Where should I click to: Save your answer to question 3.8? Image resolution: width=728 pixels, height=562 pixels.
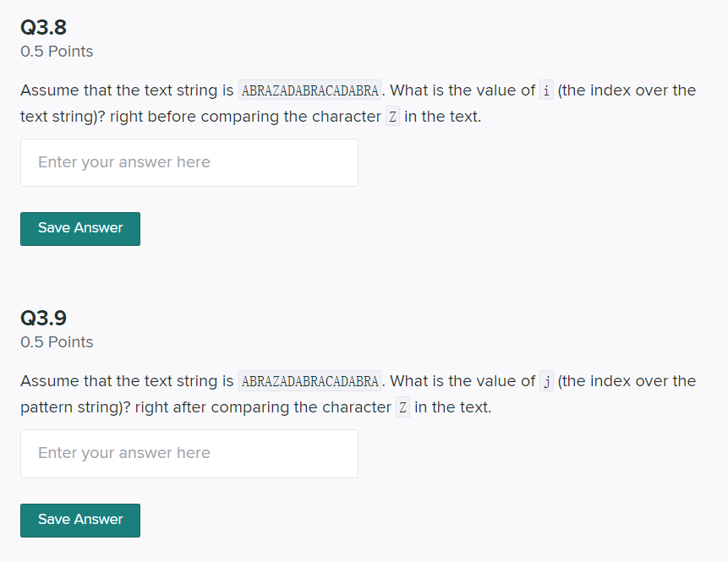[79, 228]
